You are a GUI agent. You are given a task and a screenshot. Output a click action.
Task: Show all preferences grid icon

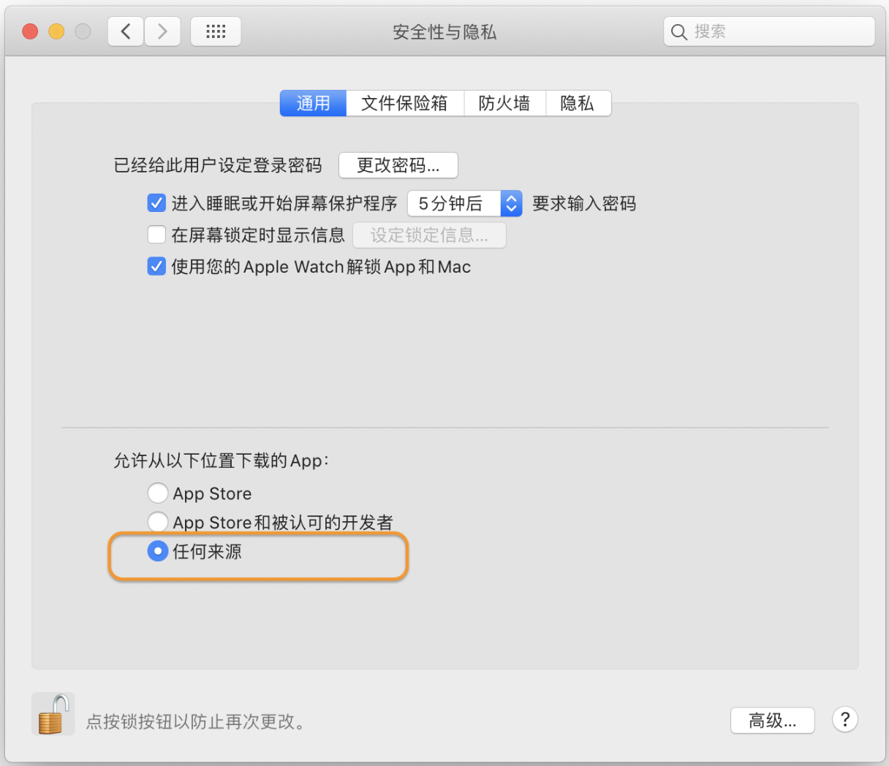pyautogui.click(x=216, y=31)
